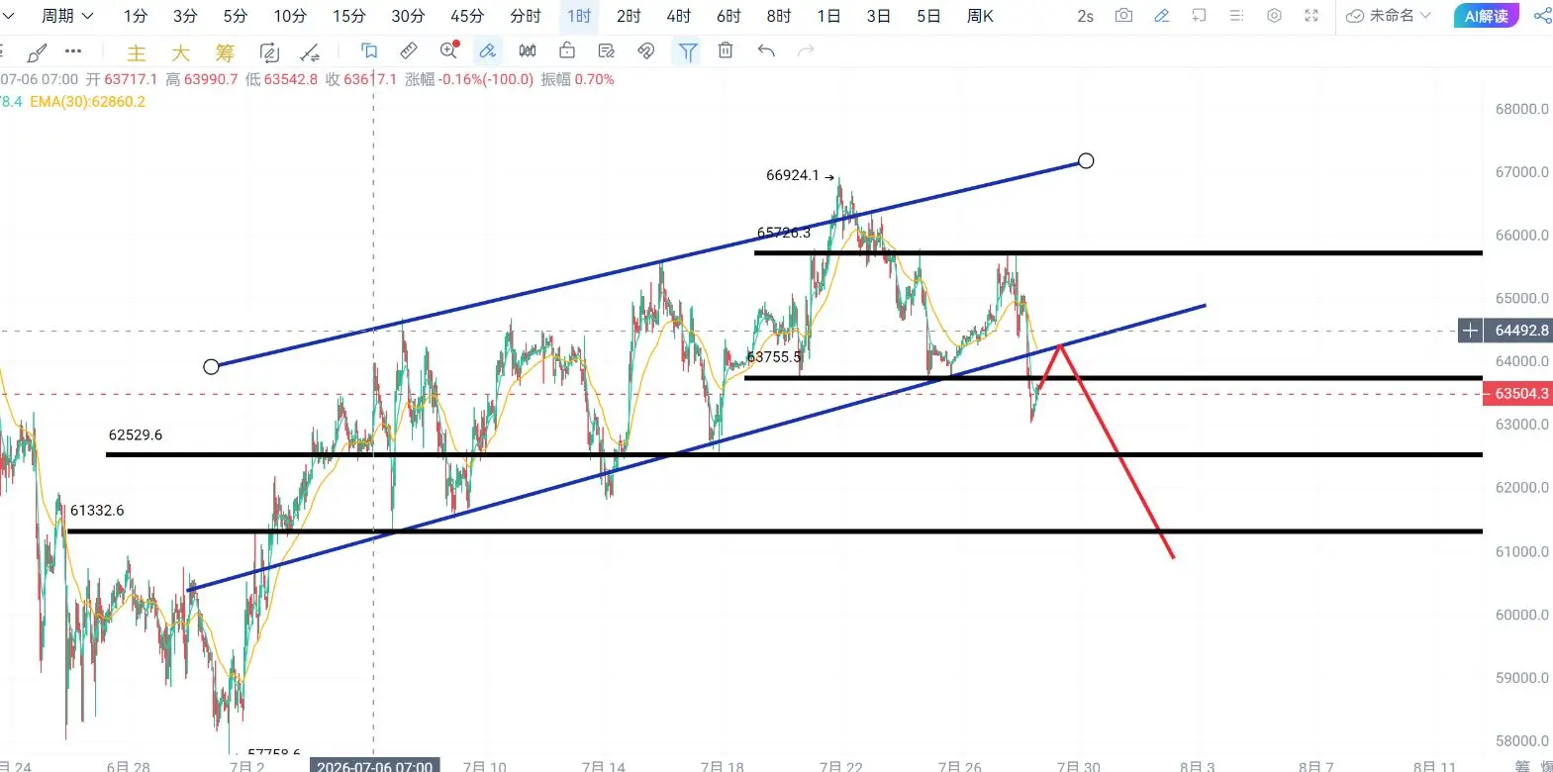The width and height of the screenshot is (1553, 772).
Task: Select the brush drawing tool
Action: click(37, 51)
